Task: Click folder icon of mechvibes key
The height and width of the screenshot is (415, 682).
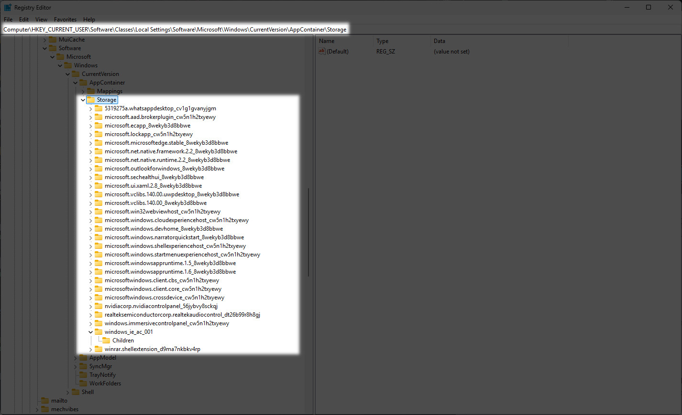Action: [x=45, y=409]
